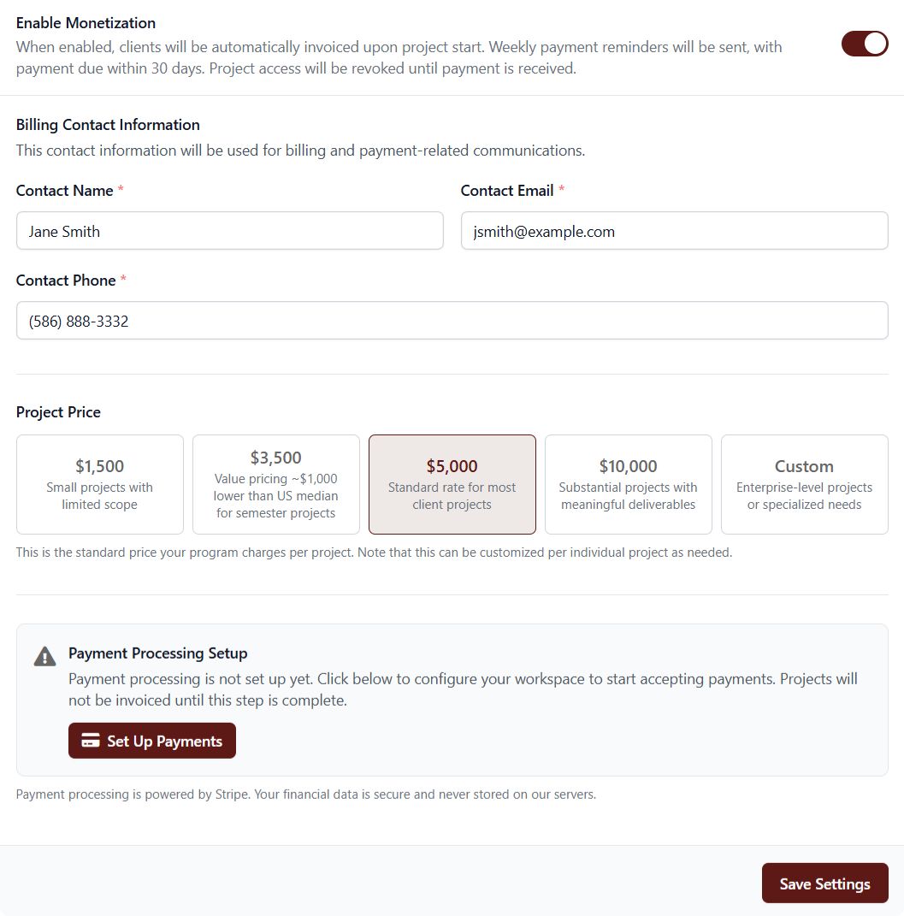Select the $10,000 substantial projects option

pos(628,484)
